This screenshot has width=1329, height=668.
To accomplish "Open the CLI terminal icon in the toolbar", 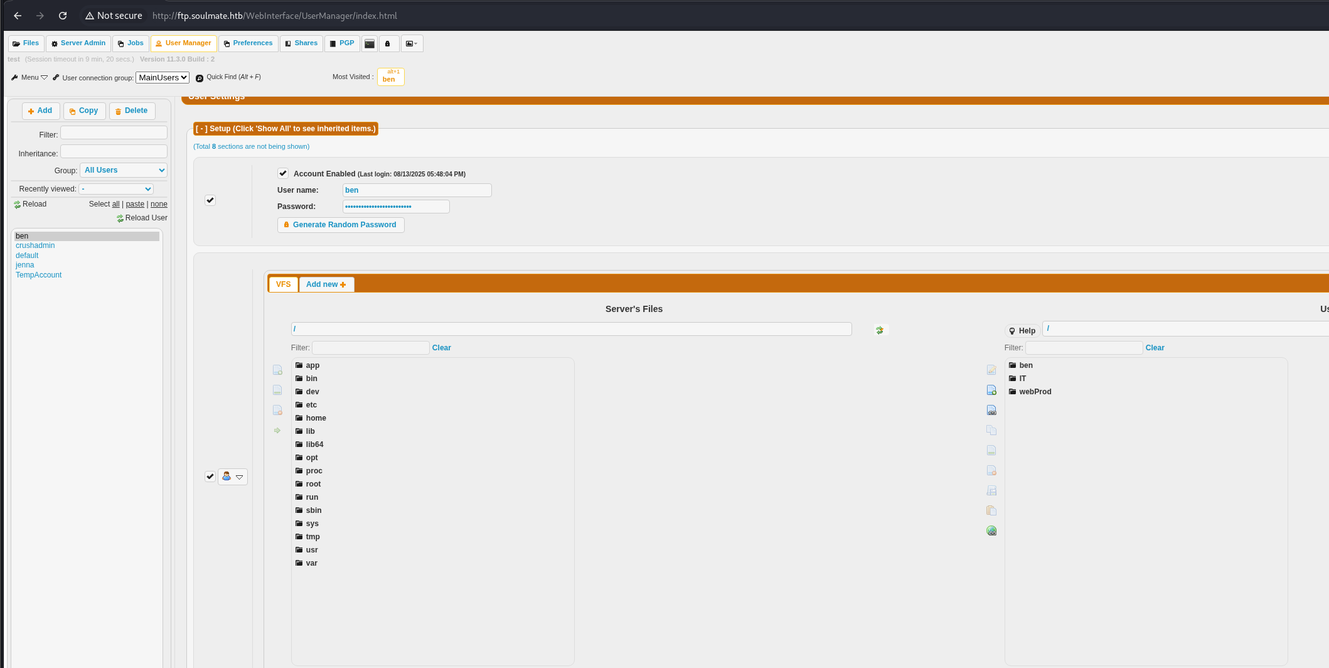I will click(x=369, y=43).
